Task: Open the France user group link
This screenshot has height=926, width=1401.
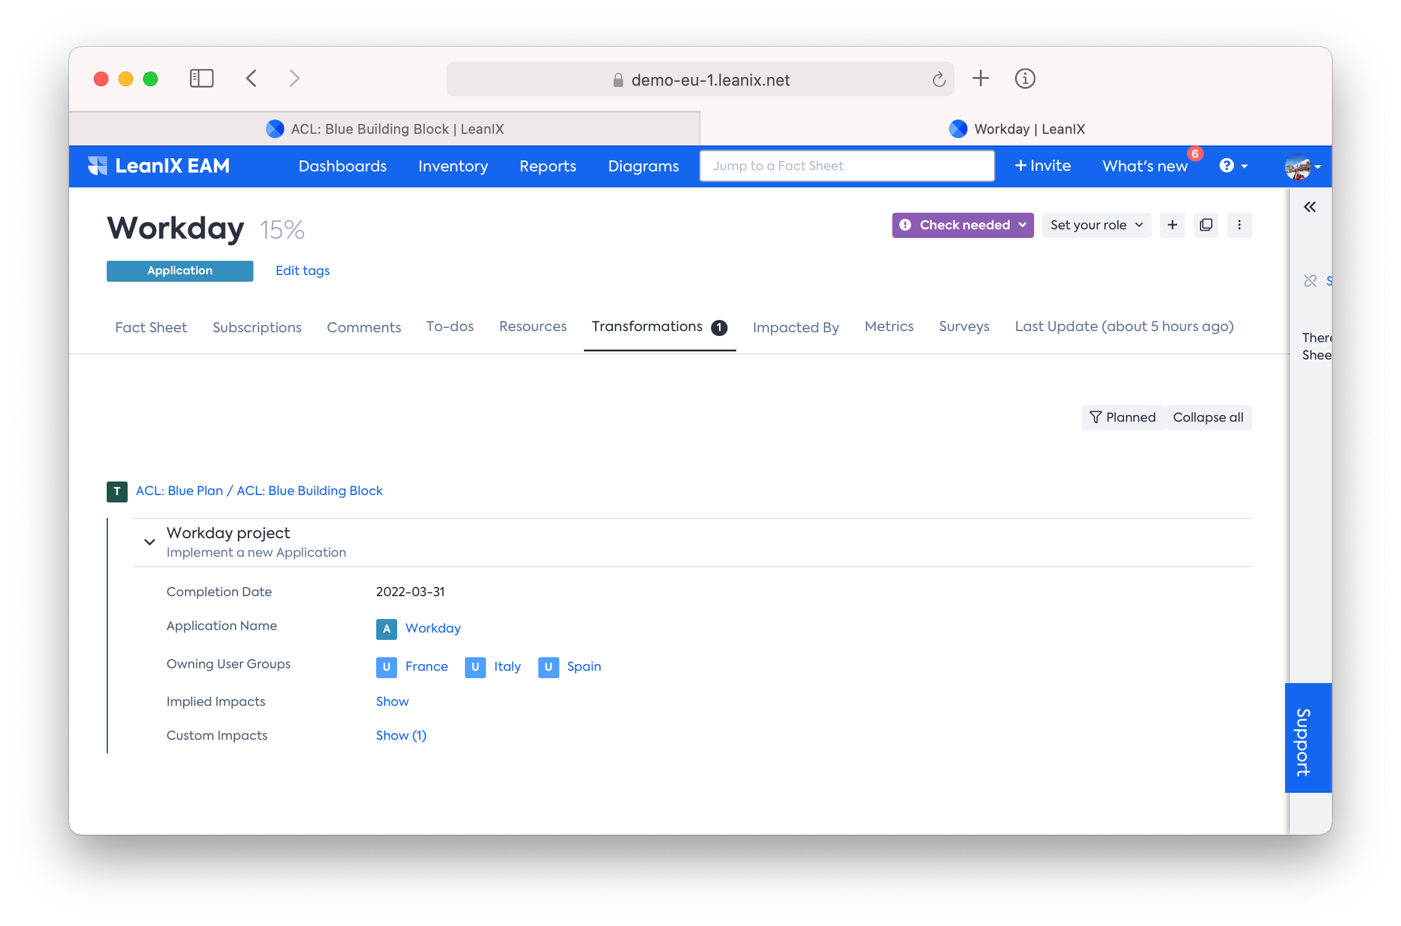Action: [x=426, y=666]
